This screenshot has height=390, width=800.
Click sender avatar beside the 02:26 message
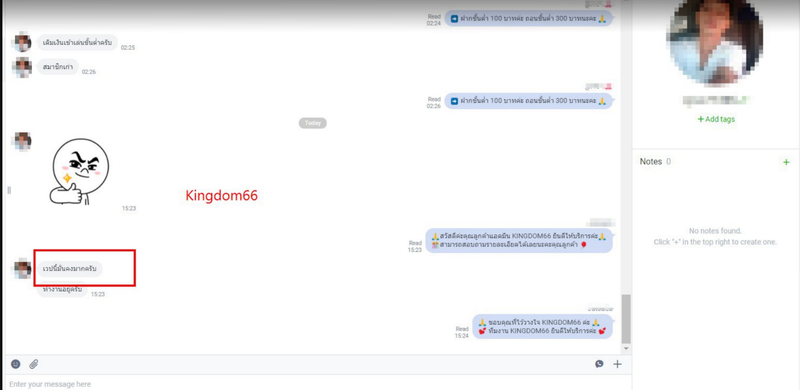point(22,67)
